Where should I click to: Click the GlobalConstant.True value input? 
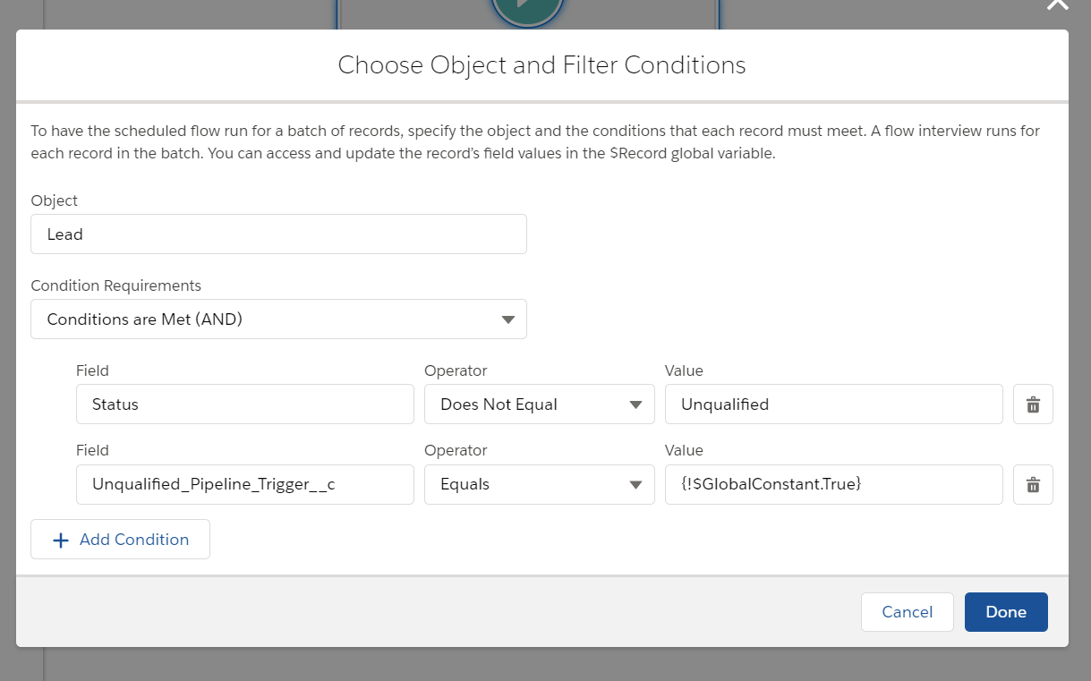[x=833, y=484]
